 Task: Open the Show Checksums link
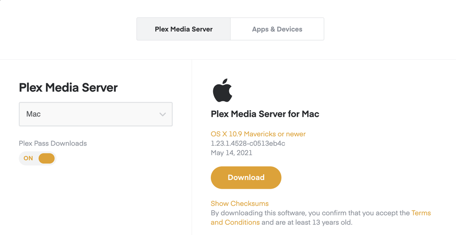pos(240,204)
